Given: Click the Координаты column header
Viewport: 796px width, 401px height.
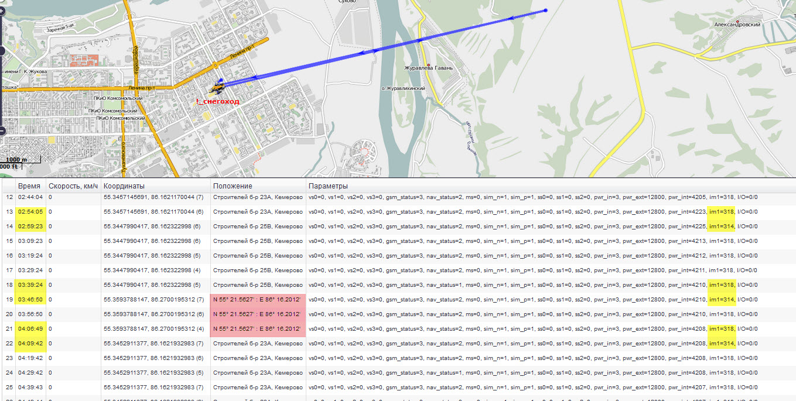Looking at the screenshot, I should pos(124,186).
